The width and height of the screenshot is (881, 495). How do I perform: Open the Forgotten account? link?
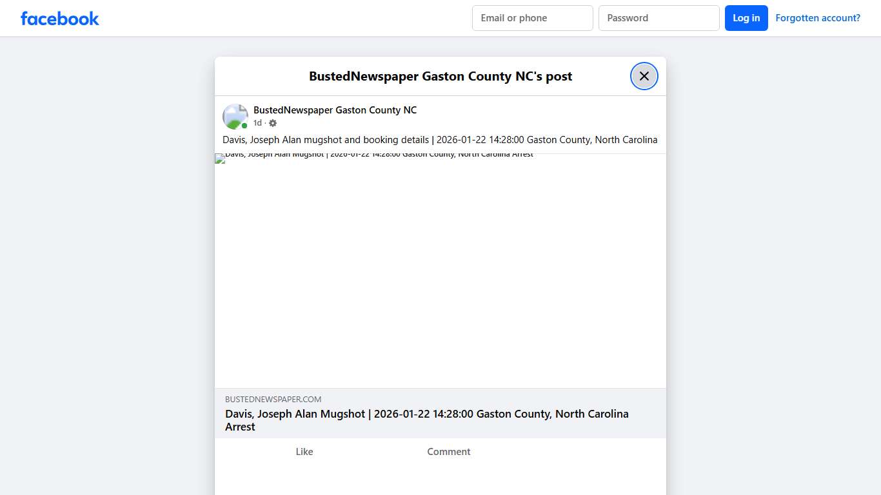click(x=817, y=18)
